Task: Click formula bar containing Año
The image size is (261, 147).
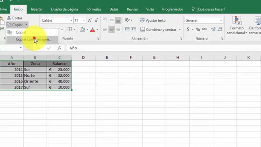Action: coord(164,48)
